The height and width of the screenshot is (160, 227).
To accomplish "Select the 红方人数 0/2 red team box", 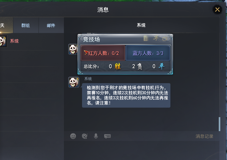I will point(103,53).
